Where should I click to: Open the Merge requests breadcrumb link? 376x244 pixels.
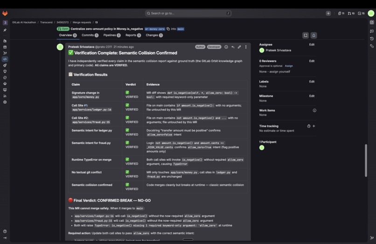82,22
